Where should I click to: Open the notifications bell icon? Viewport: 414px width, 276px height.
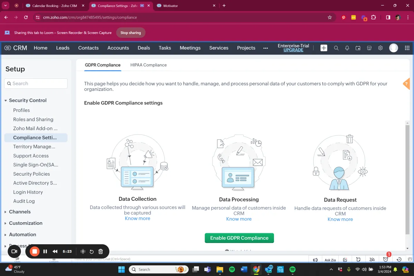(347, 48)
